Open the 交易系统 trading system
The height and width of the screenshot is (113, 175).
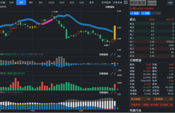click(x=117, y=3)
